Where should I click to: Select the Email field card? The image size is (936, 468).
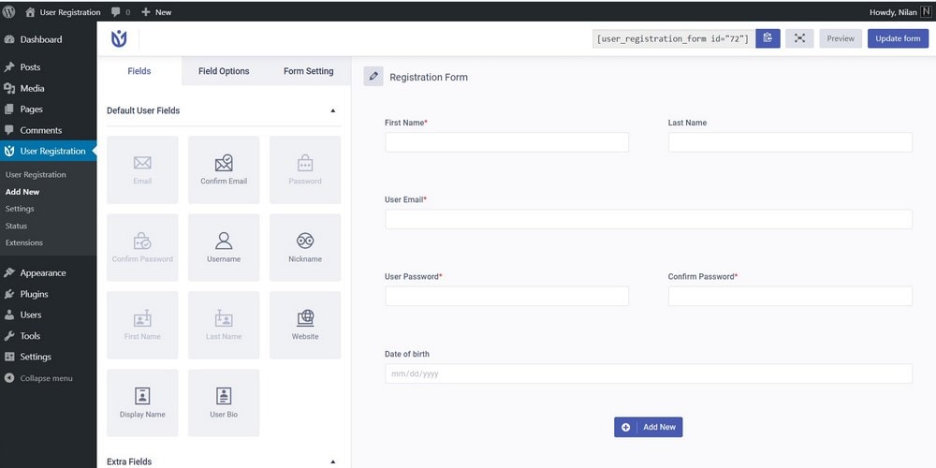pyautogui.click(x=142, y=169)
